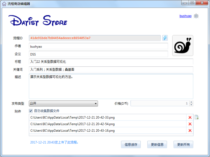Click the 信息缓存 button
The height and width of the screenshot is (157, 210).
coord(131,144)
